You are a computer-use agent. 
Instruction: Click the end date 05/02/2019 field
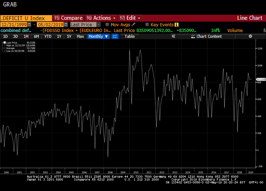click(x=51, y=25)
